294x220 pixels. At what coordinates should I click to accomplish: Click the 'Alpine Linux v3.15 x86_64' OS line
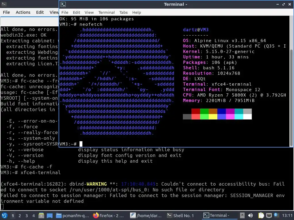[x=230, y=41]
